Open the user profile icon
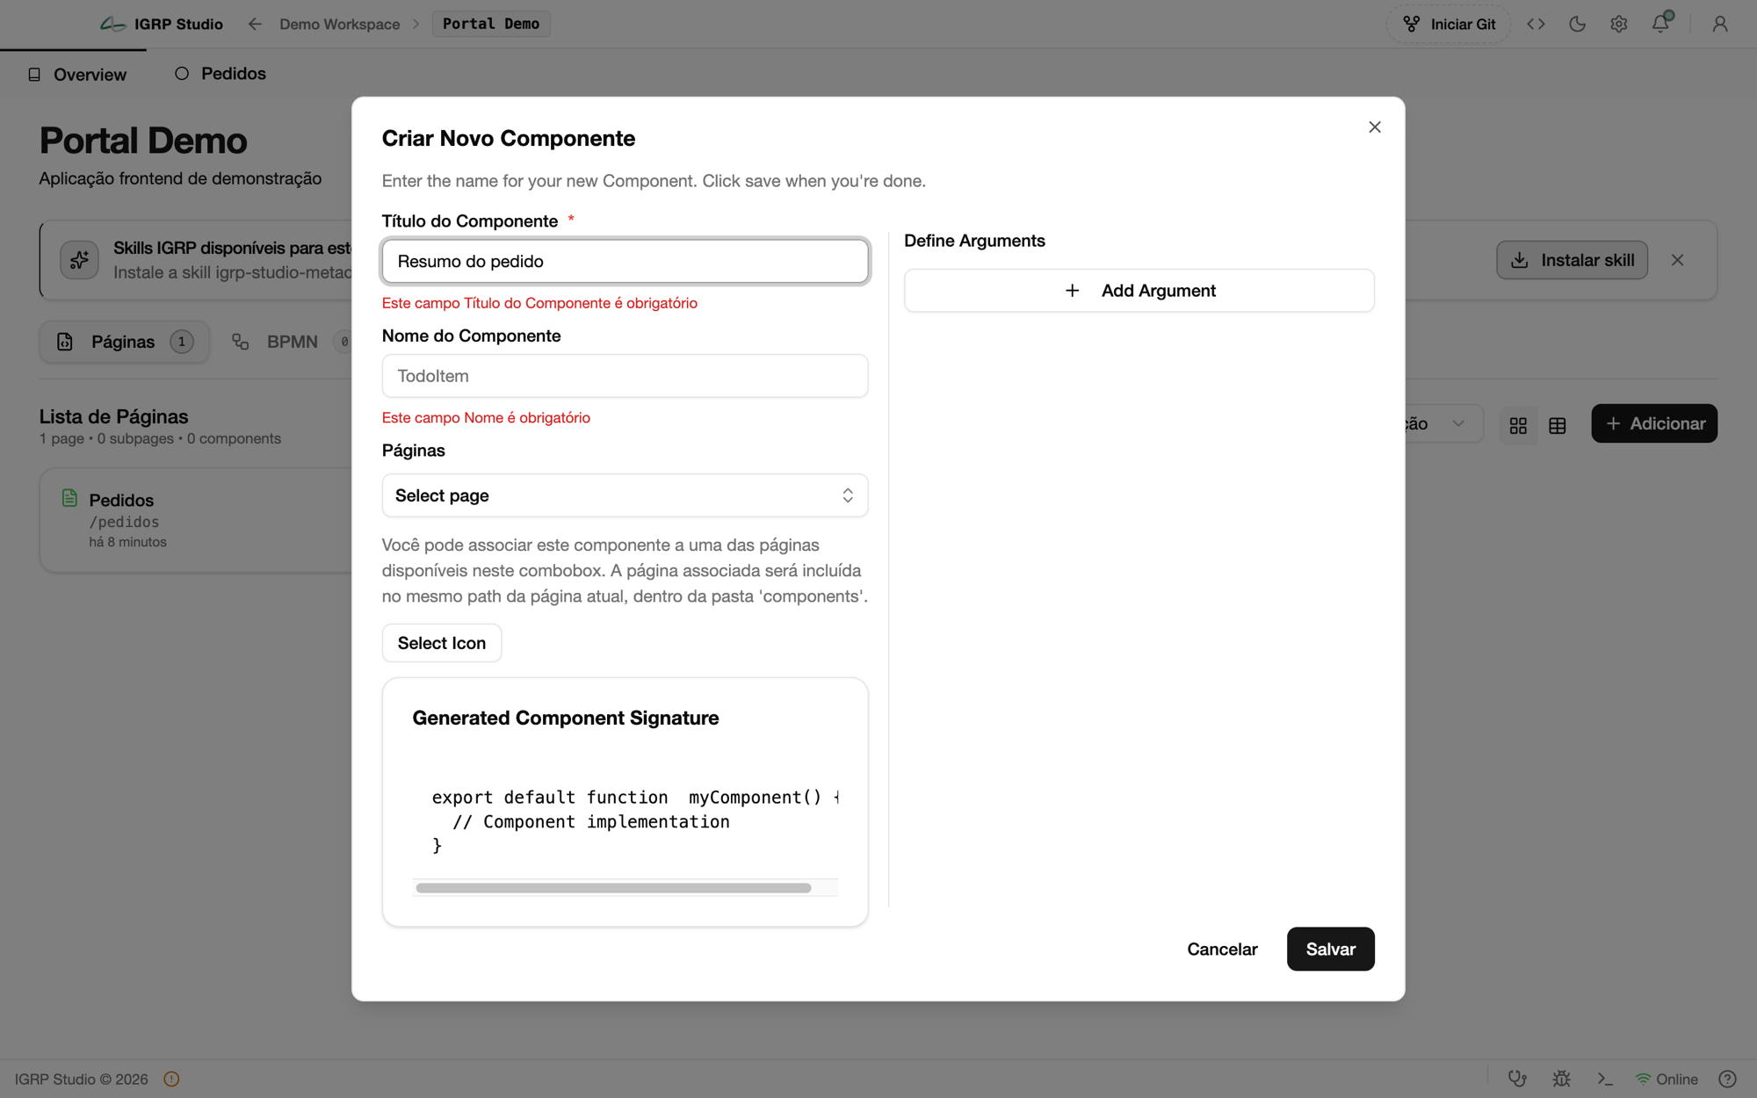The image size is (1757, 1098). tap(1720, 24)
